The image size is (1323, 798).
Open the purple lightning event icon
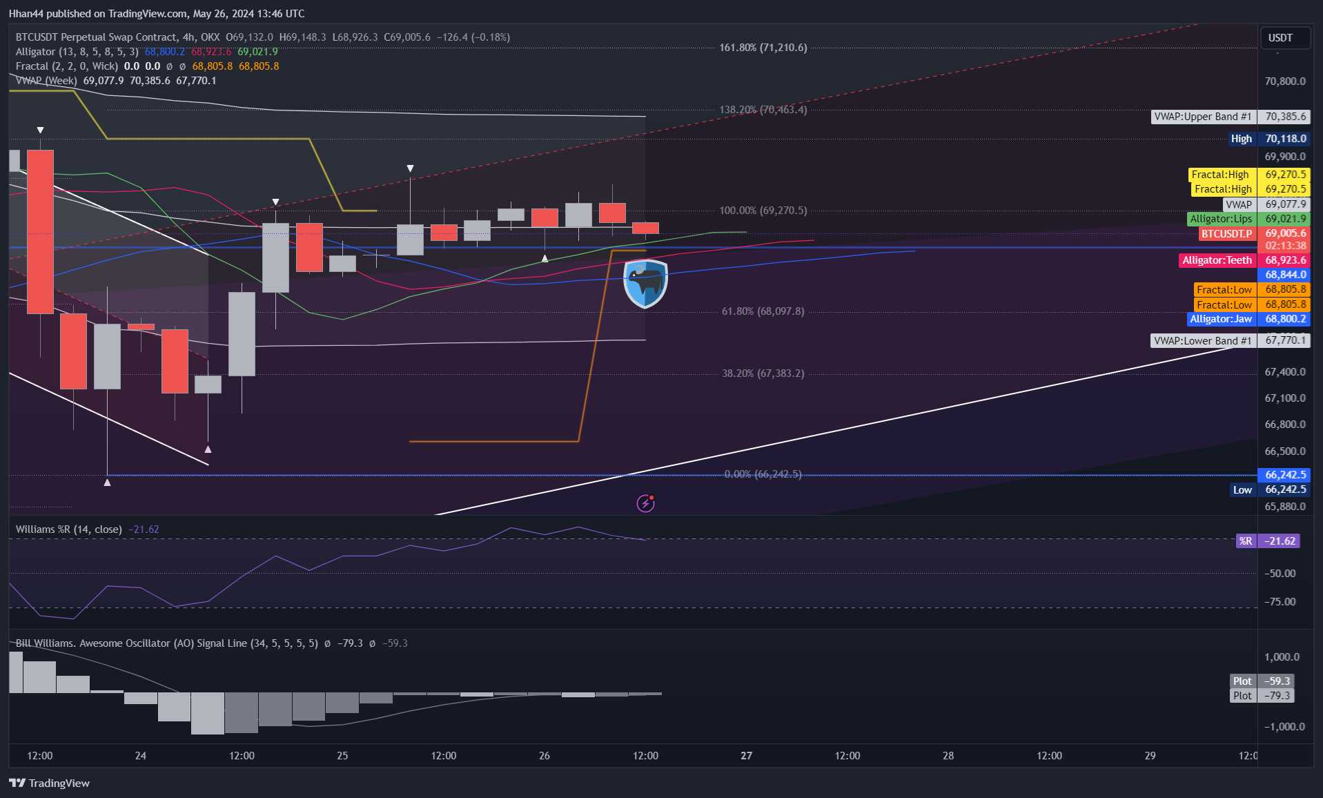645,503
